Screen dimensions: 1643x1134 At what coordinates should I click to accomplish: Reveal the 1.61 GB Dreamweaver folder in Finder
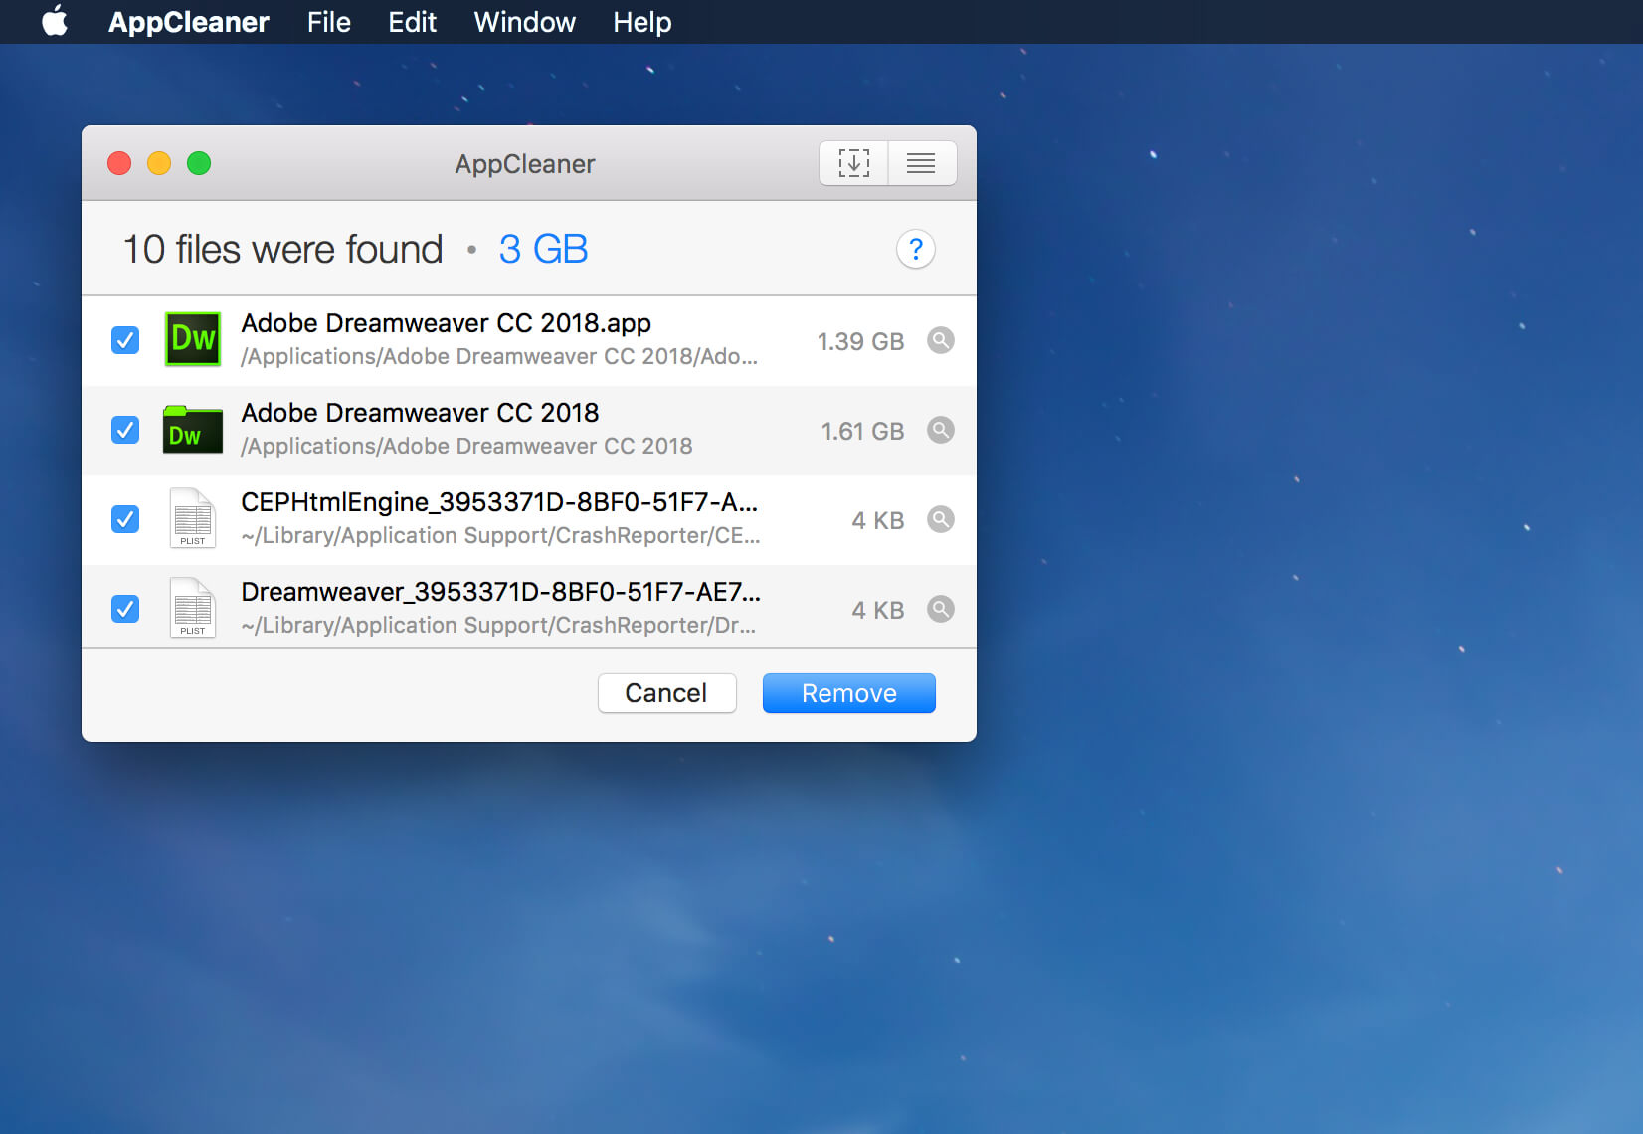pos(940,430)
